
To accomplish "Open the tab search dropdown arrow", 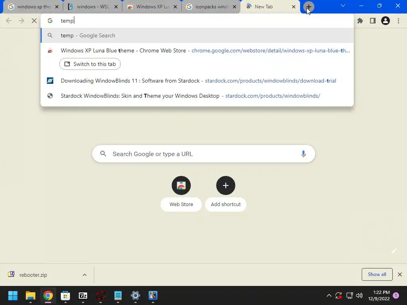I will click(343, 6).
